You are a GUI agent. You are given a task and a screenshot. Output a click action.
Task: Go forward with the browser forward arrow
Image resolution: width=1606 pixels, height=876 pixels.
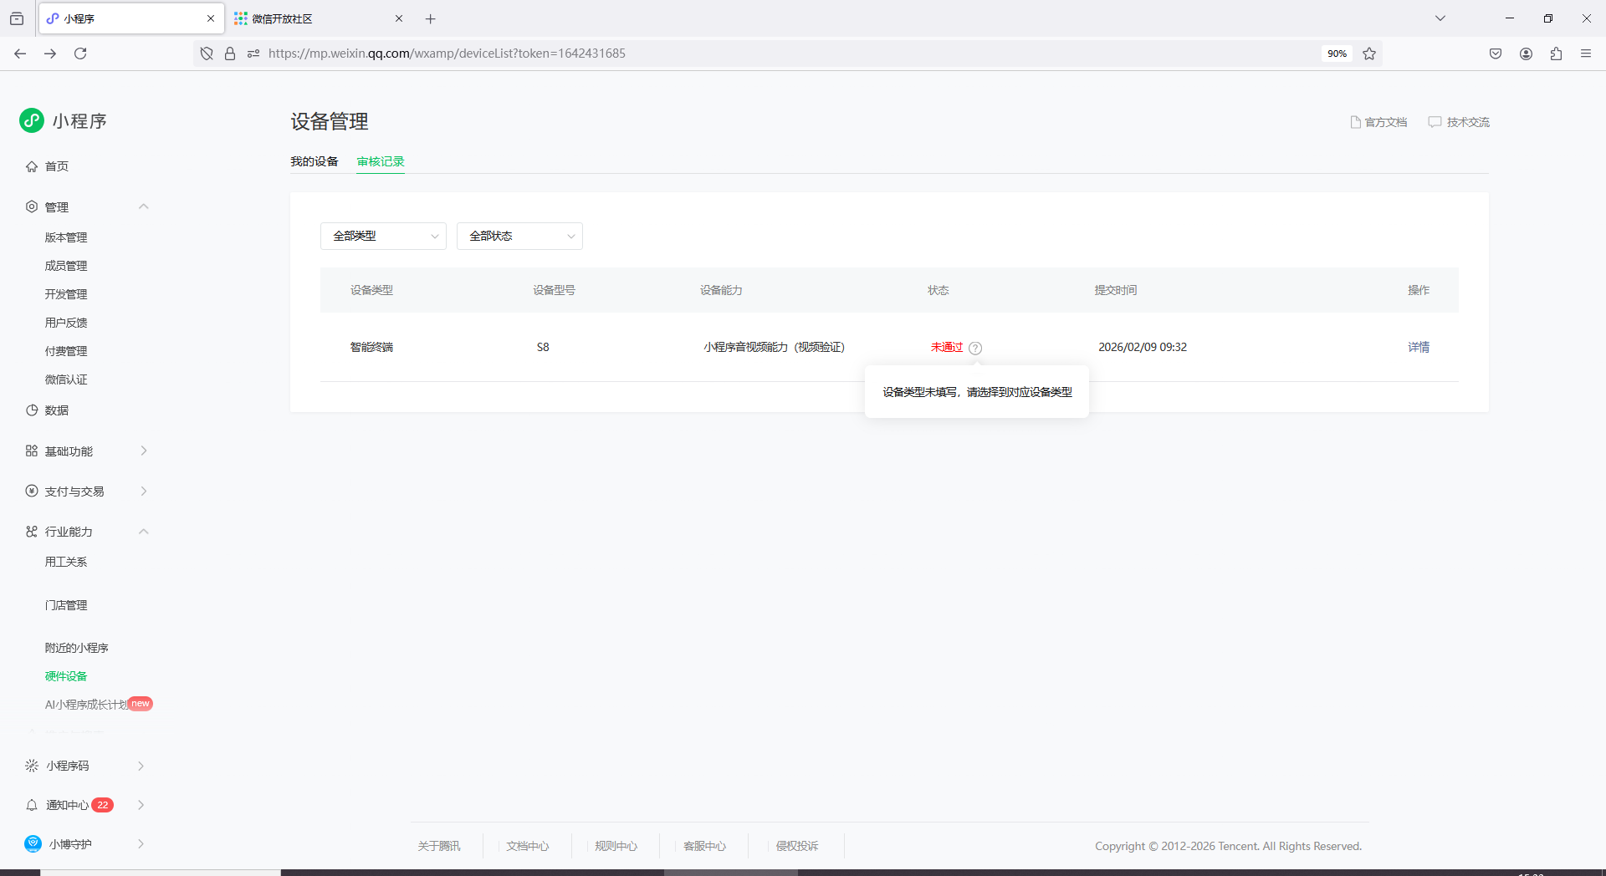tap(50, 53)
